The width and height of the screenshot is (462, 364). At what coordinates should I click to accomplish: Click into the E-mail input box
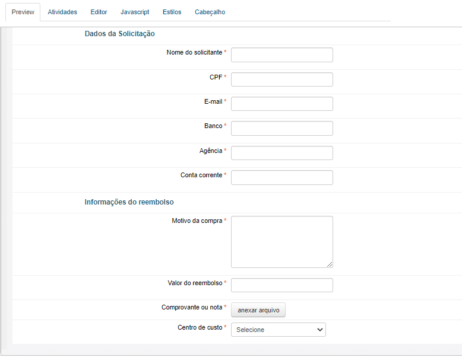point(281,104)
